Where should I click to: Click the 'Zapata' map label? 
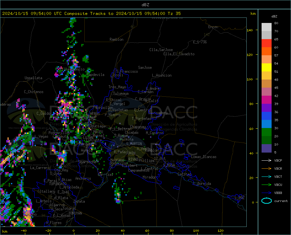[79, 201]
